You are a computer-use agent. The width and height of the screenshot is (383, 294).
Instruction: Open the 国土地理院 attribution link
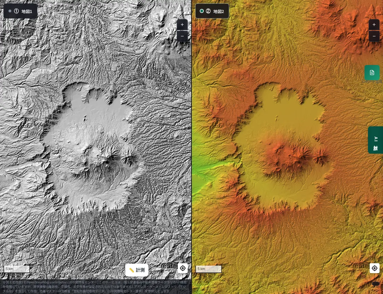point(12,282)
